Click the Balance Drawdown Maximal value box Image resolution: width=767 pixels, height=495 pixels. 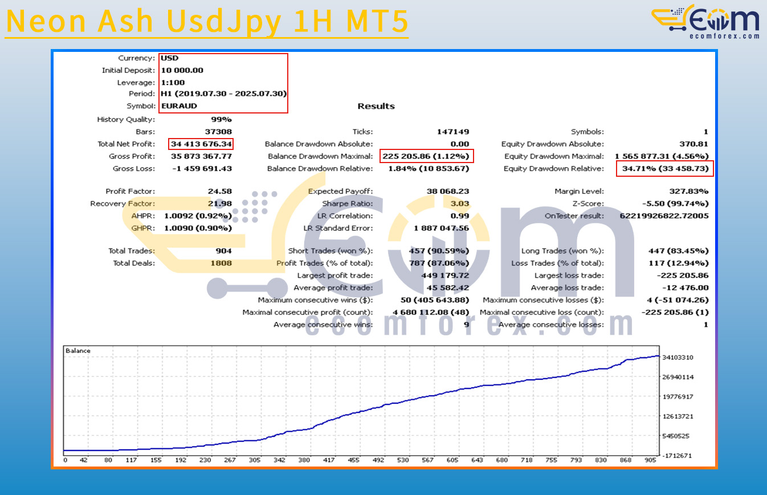426,156
